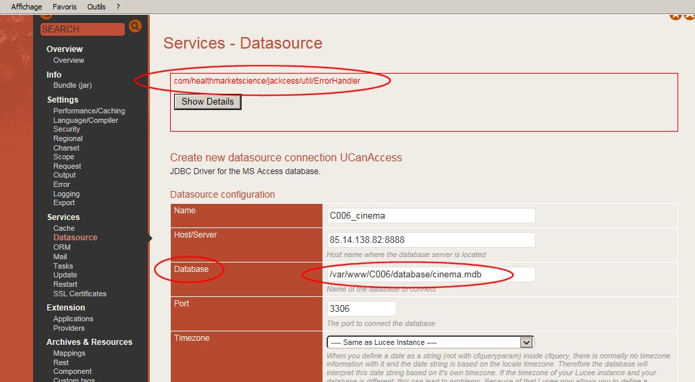Click the Services - Datasource heading
Image resolution: width=695 pixels, height=382 pixels.
242,43
